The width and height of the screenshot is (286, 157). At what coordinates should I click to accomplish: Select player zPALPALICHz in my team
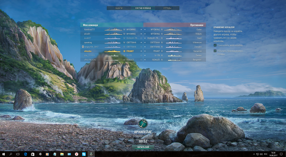pyautogui.click(x=90, y=60)
